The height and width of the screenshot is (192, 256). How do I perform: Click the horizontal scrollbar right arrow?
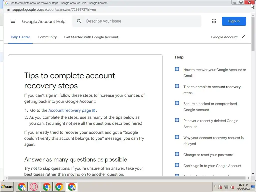click(x=249, y=178)
